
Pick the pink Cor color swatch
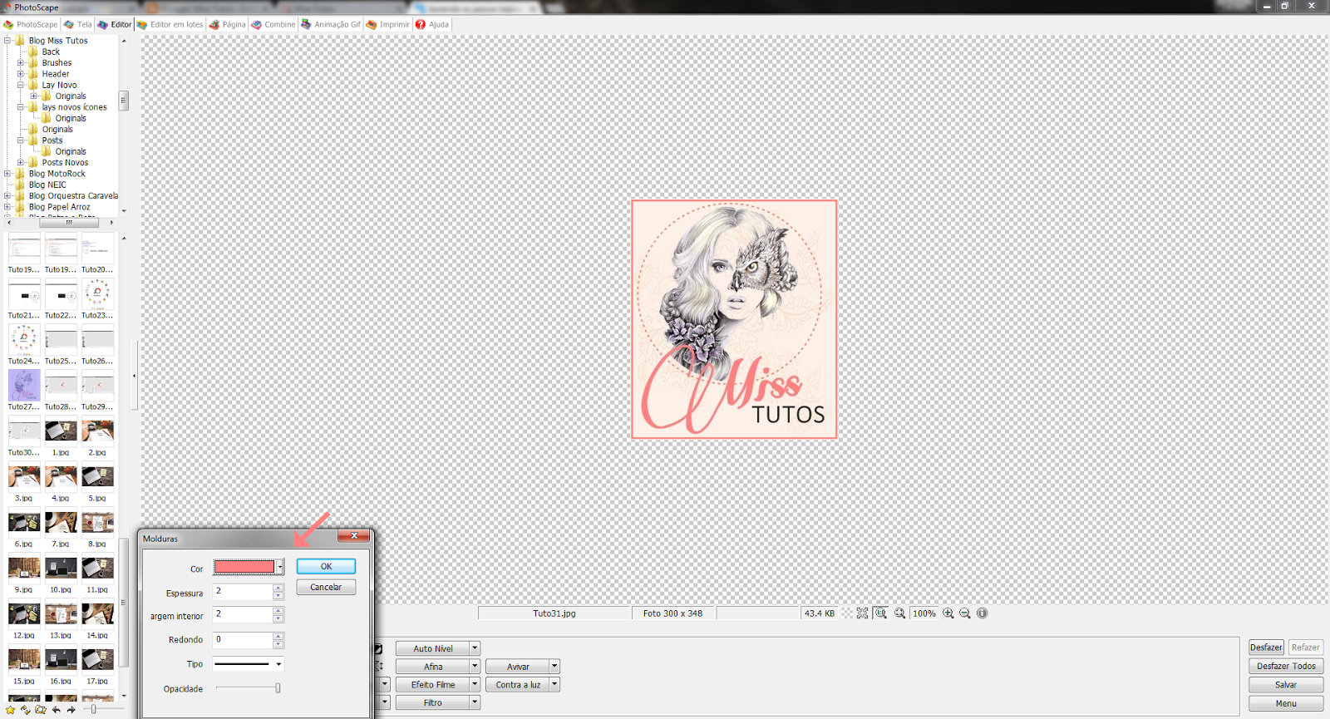(244, 567)
